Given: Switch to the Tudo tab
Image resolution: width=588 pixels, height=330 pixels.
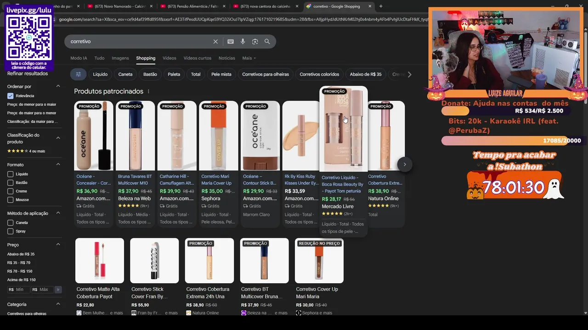Looking at the screenshot, I should 99,58.
